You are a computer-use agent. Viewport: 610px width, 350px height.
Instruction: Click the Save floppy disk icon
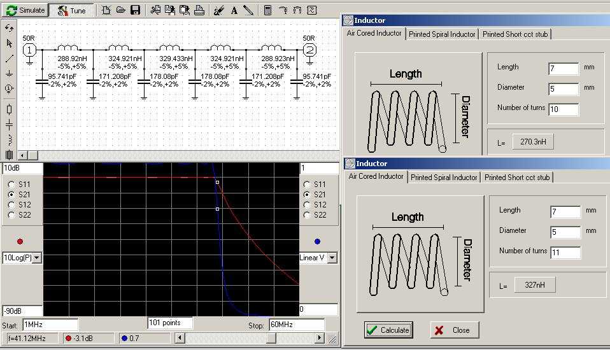(x=135, y=10)
